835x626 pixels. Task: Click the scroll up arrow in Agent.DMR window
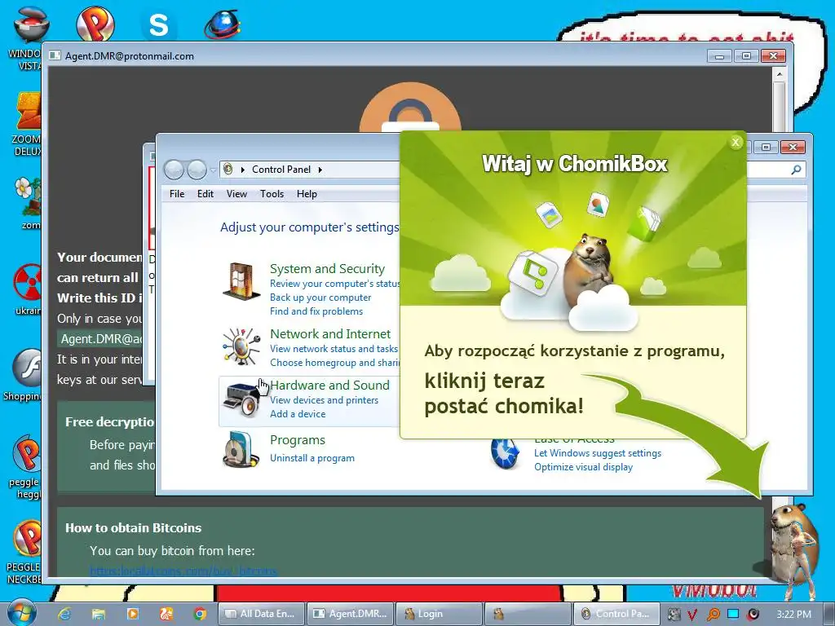779,74
